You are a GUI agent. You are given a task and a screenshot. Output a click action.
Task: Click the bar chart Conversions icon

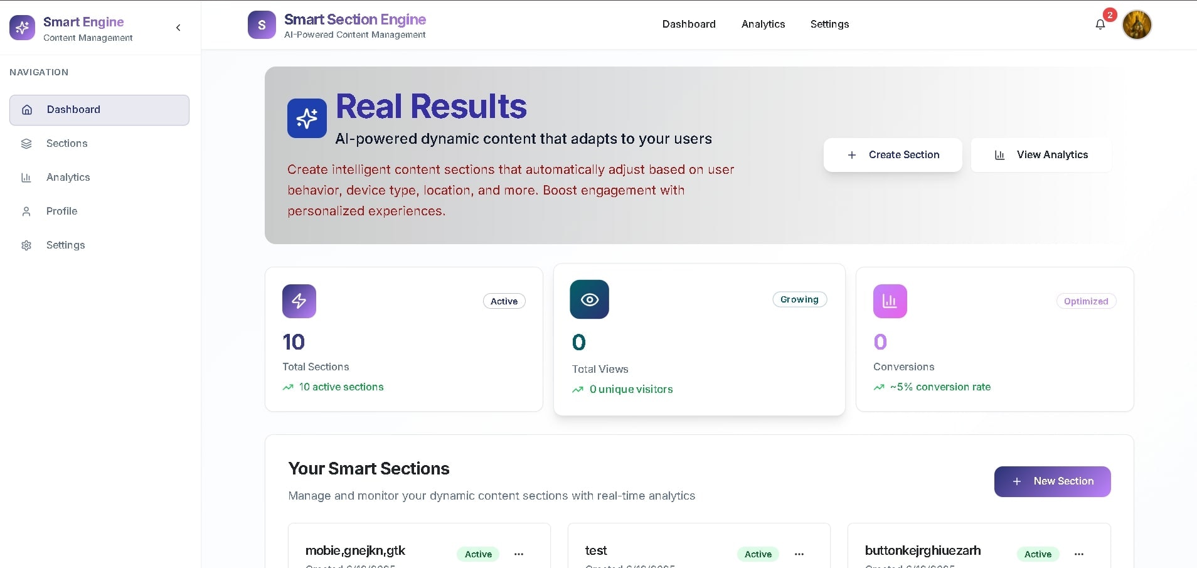coord(890,301)
